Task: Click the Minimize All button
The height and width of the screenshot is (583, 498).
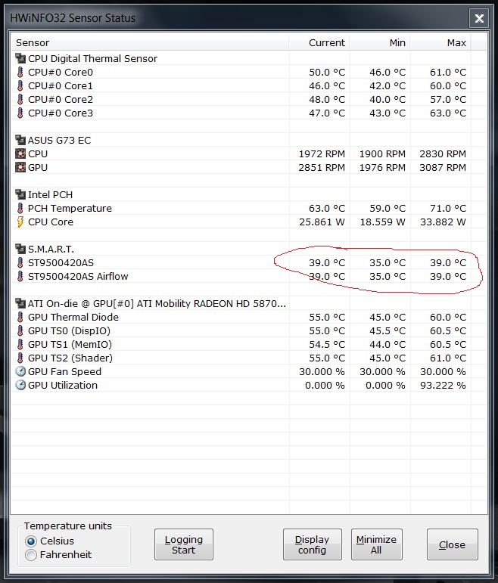Action: pyautogui.click(x=377, y=544)
